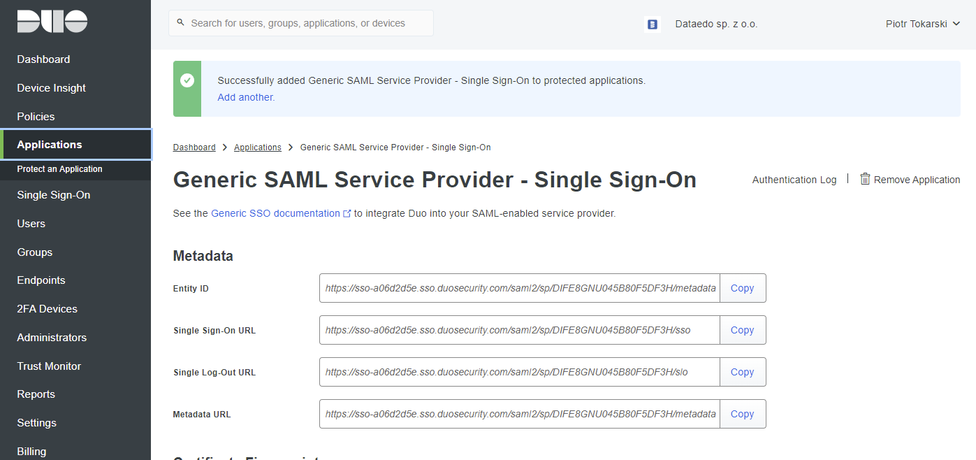This screenshot has height=460, width=976.
Task: Click the green success checkmark icon
Action: click(187, 81)
